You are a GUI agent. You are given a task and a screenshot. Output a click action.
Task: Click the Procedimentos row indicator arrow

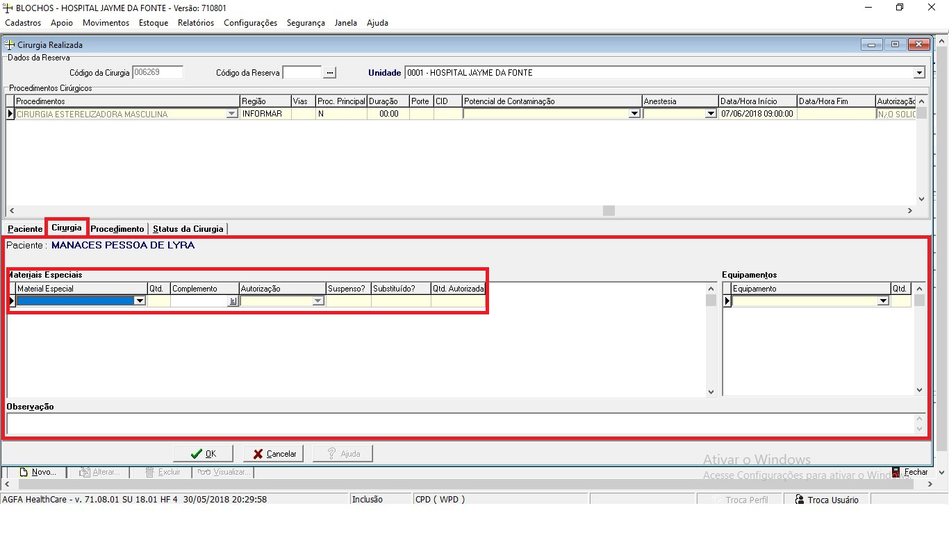[x=10, y=114]
